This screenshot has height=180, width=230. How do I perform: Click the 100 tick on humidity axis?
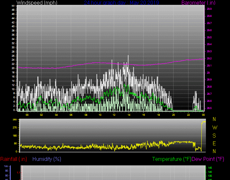[x=6, y=166]
